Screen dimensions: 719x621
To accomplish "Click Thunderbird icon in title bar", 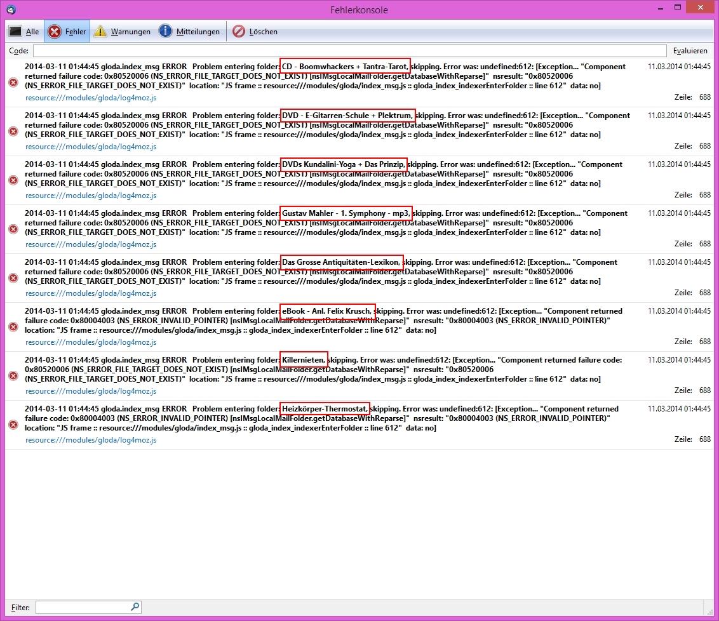I will point(11,10).
